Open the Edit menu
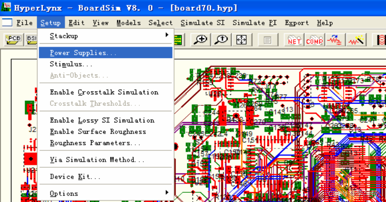The height and width of the screenshot is (202, 386). 77,23
